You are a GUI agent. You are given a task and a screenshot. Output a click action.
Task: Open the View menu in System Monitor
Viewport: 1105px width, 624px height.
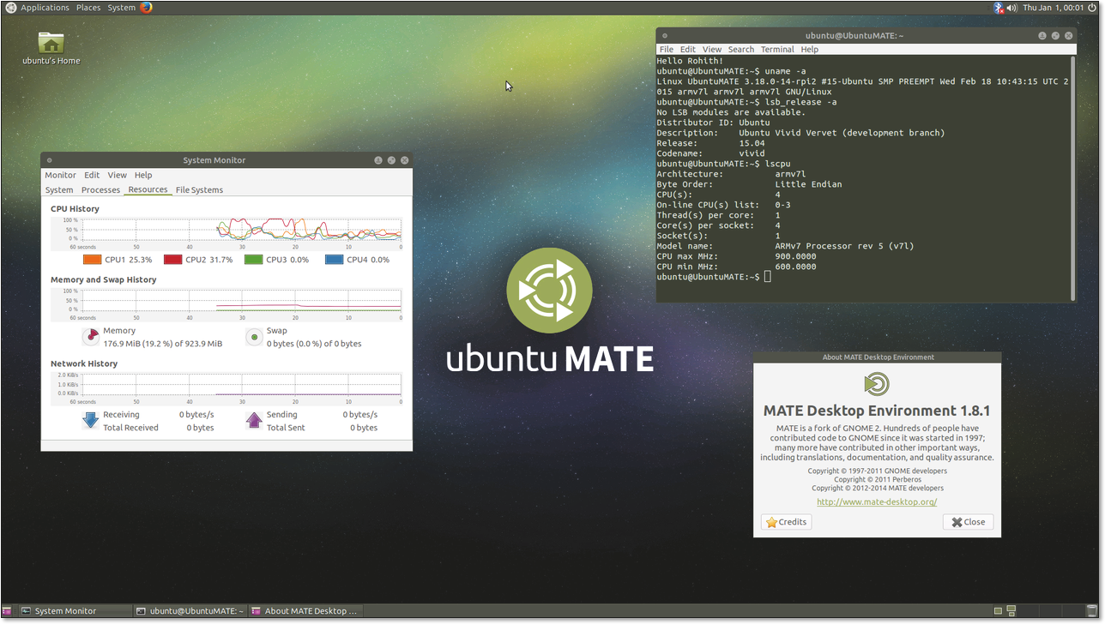(x=118, y=175)
